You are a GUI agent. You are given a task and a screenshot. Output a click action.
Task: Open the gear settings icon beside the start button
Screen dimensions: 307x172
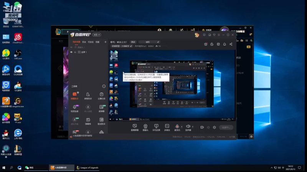coord(215,127)
